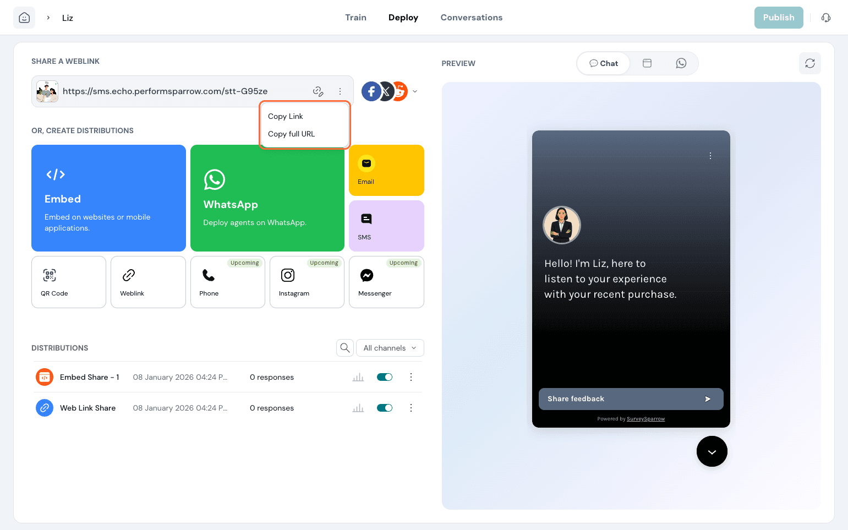Open the three-dot menu for Web Link Share

tap(411, 408)
